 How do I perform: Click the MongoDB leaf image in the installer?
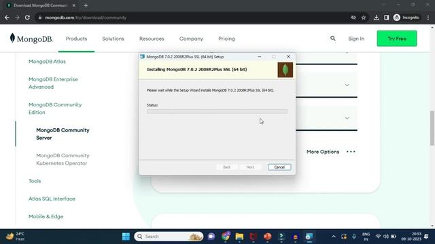[x=285, y=70]
